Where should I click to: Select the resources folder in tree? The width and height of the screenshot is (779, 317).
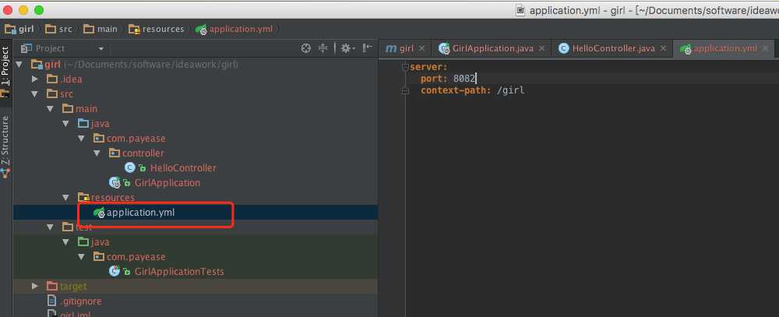[x=113, y=198]
